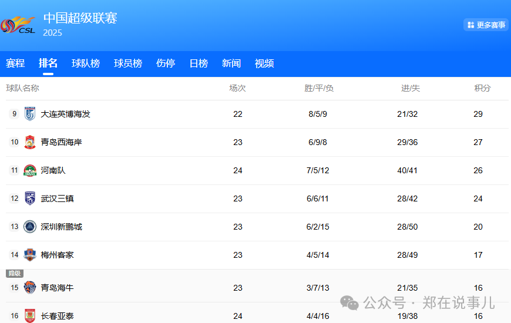The width and height of the screenshot is (511, 323).
Task: Click the 长春亚泰 team crest
Action: pyautogui.click(x=30, y=316)
